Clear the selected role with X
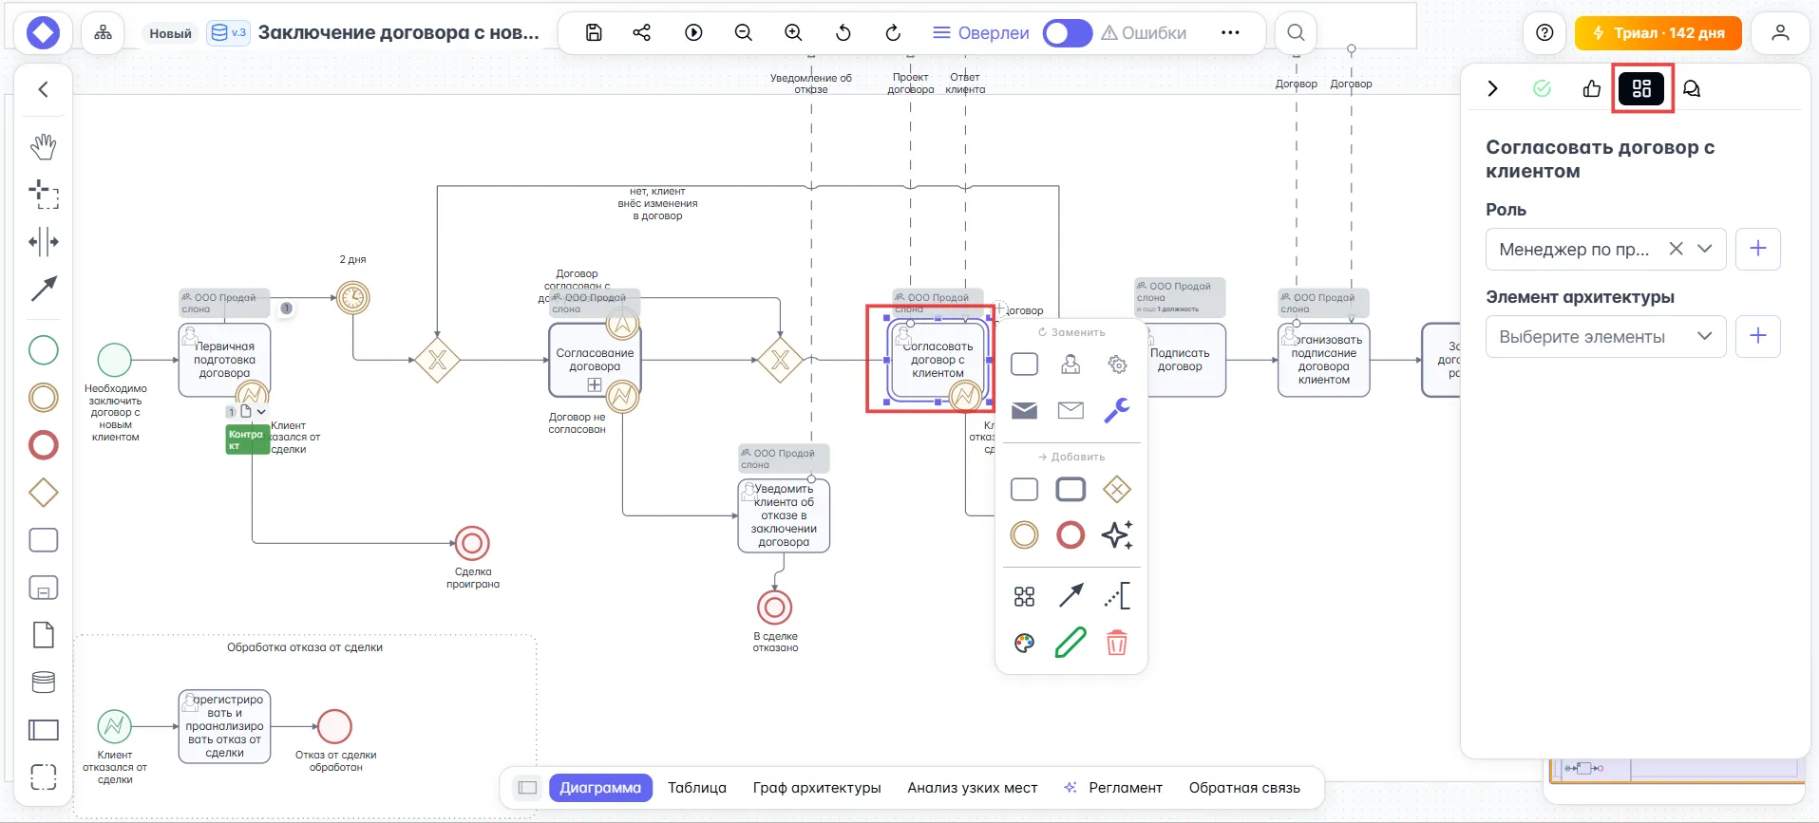Screen dimensions: 1819x823 pos(1676,249)
